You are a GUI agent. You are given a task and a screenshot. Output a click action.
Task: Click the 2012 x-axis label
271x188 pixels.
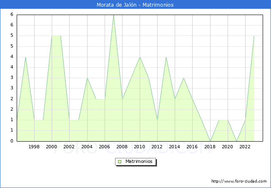click(x=157, y=147)
